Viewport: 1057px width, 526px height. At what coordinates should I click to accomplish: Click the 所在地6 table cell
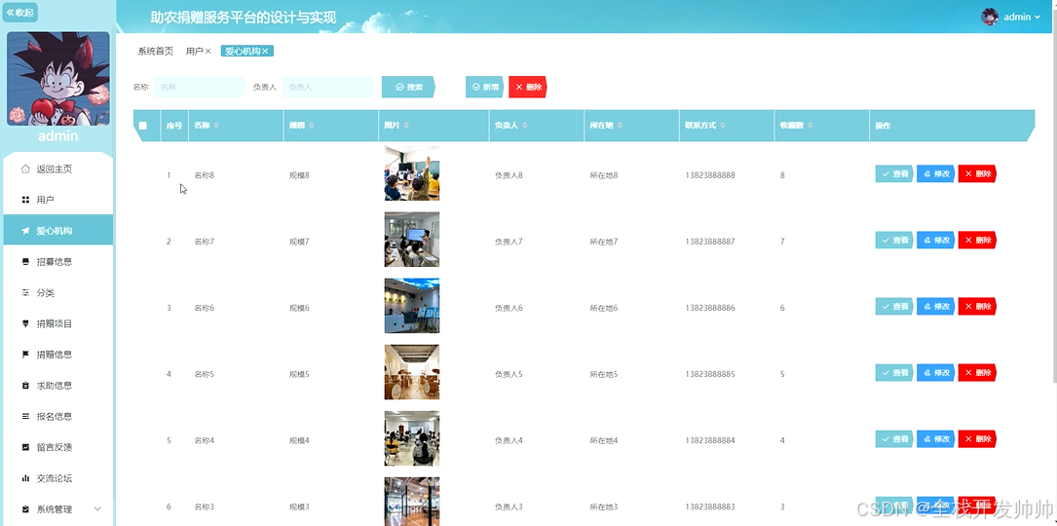604,308
